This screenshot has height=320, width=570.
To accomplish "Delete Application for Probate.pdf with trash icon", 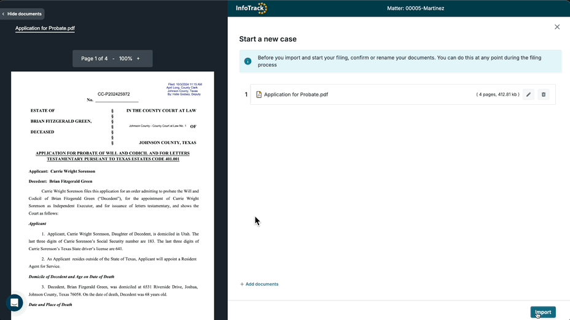I will click(543, 94).
